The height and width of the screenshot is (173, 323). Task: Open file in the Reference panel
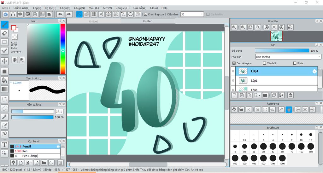point(241,110)
